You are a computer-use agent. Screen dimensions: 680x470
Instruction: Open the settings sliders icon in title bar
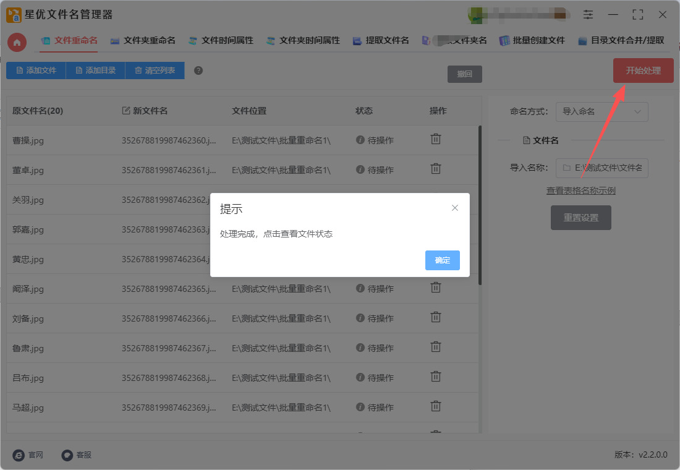click(x=588, y=14)
